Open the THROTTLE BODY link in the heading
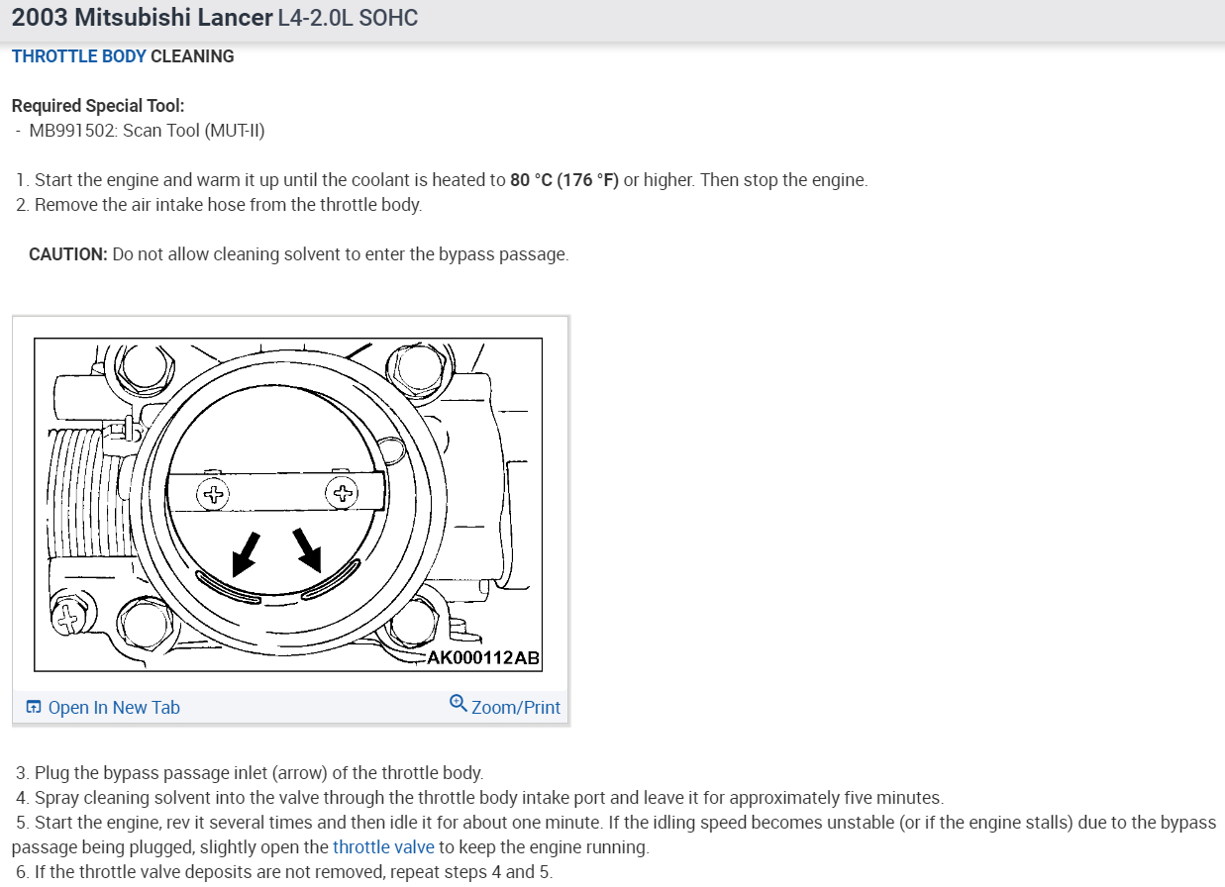Viewport: 1225px width, 887px height. point(79,56)
